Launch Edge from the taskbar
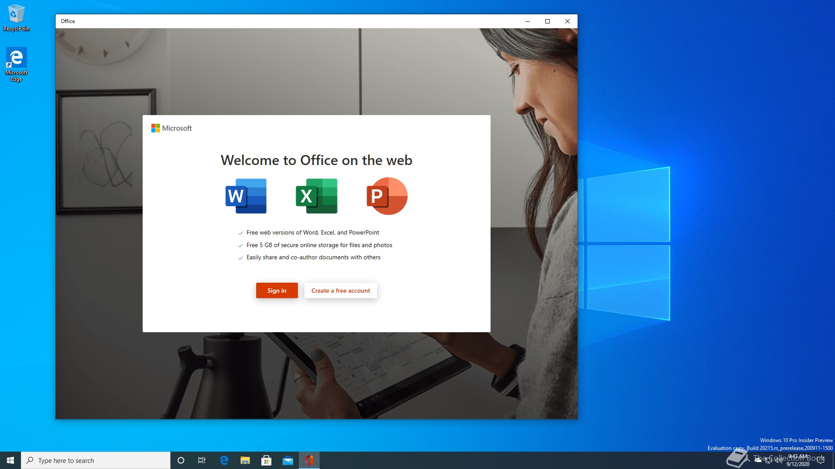 (224, 460)
